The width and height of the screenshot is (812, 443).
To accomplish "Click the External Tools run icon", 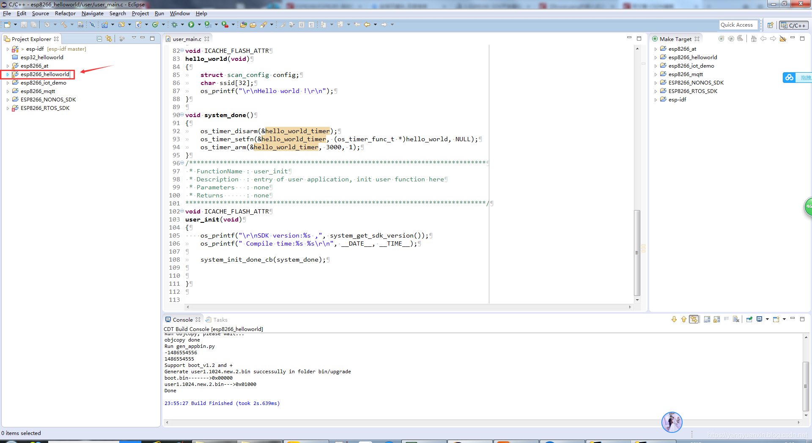I will click(x=225, y=25).
